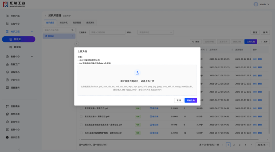
Task: Click the 刷新 refresh button
Action: (196, 41)
